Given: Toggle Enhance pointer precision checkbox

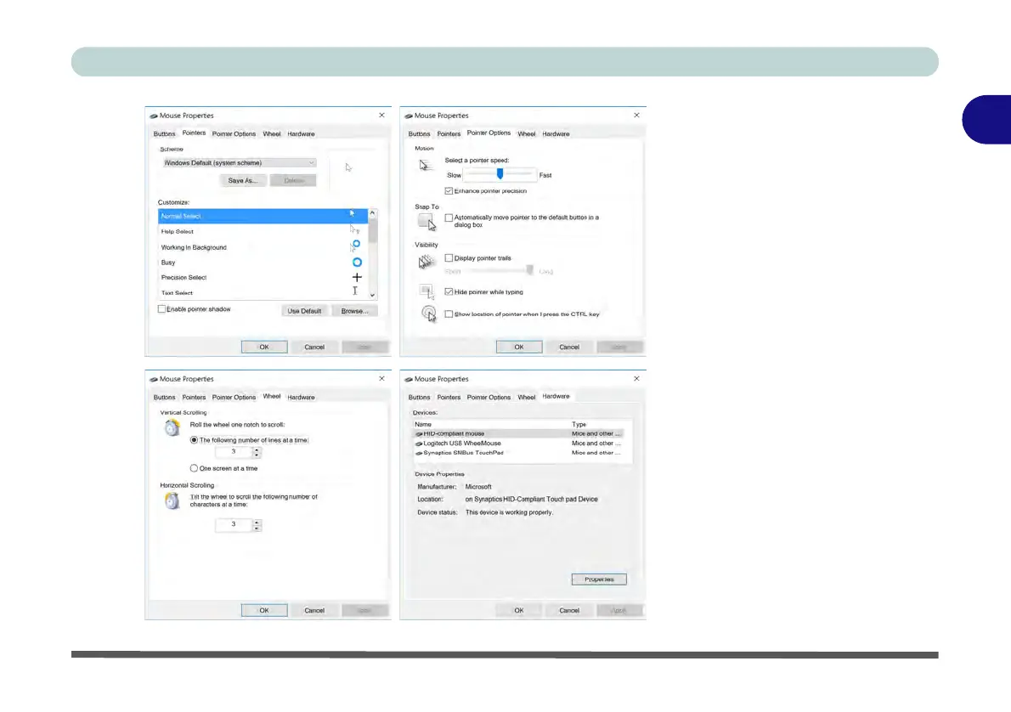Looking at the screenshot, I should point(449,191).
